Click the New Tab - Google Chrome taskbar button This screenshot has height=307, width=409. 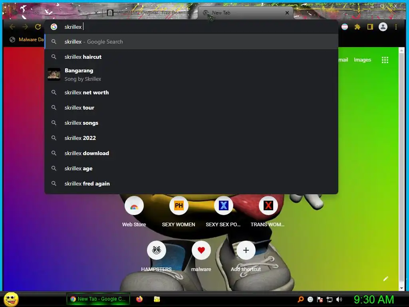98,299
